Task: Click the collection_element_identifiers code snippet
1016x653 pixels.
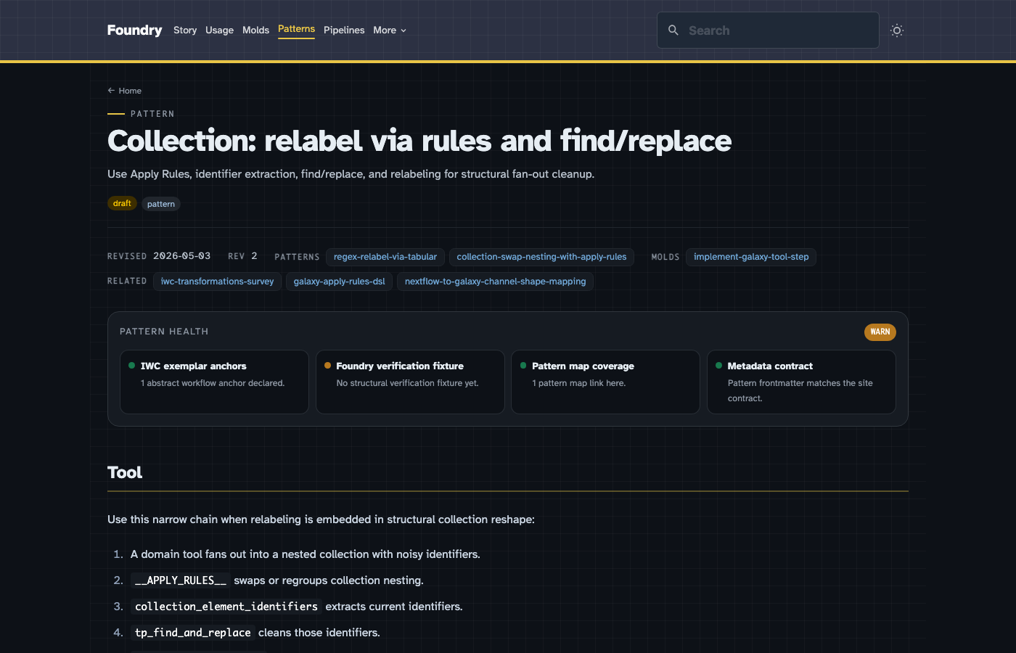Action: point(226,607)
